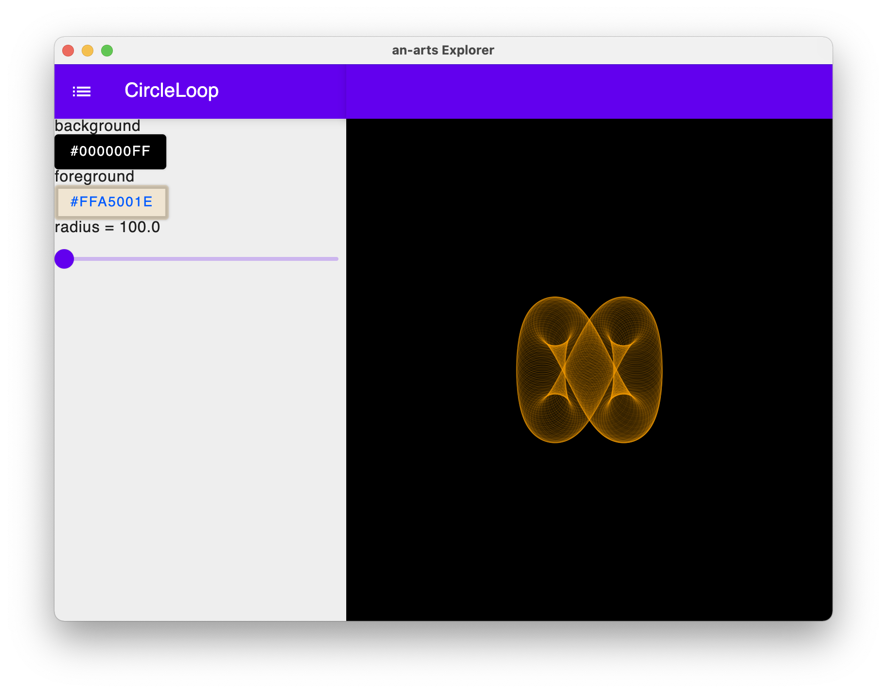This screenshot has width=887, height=693.
Task: Click empty gray area below the radius slider
Action: click(x=200, y=438)
